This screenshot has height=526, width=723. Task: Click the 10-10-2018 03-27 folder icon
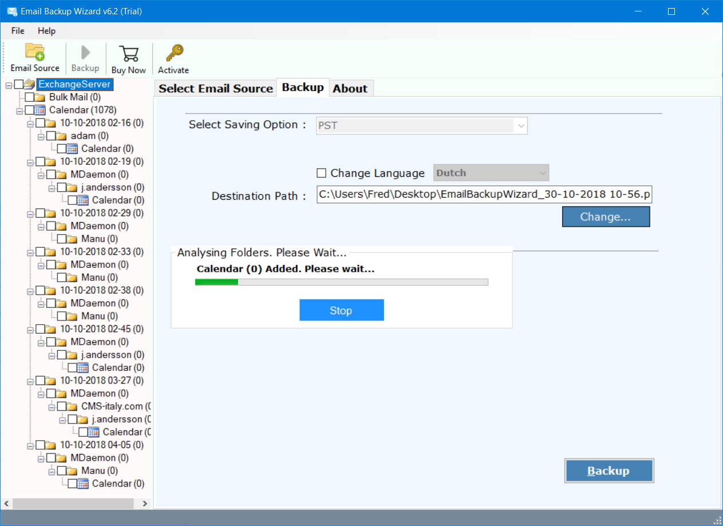(51, 381)
